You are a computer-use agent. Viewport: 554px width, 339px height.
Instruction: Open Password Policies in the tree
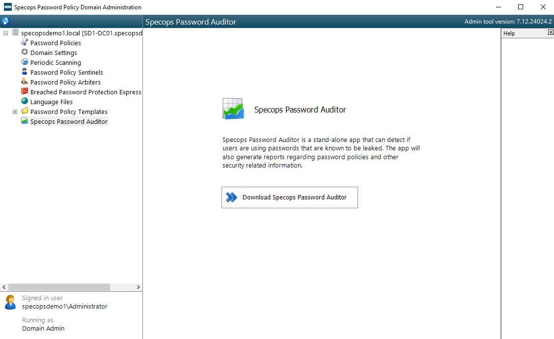click(x=55, y=43)
